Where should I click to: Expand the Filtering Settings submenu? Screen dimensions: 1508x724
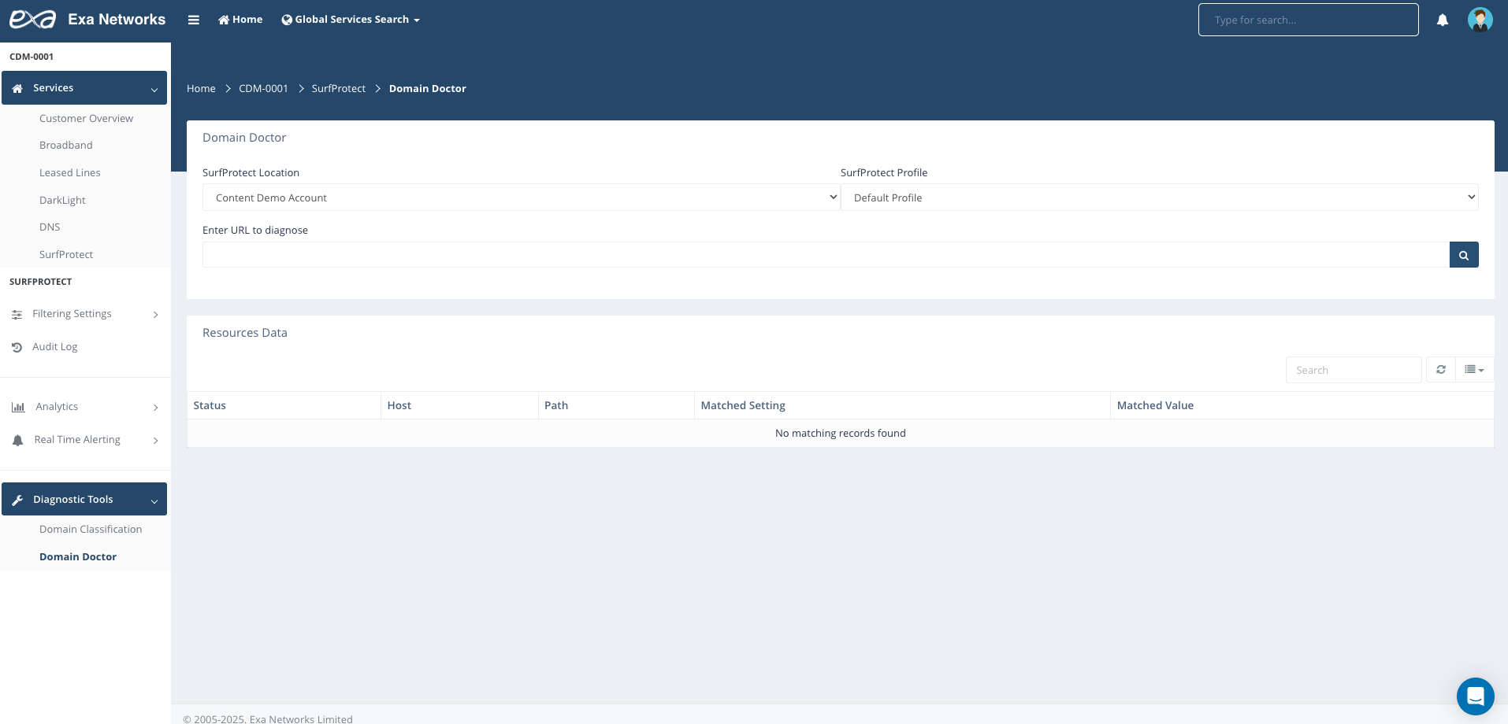(x=84, y=314)
